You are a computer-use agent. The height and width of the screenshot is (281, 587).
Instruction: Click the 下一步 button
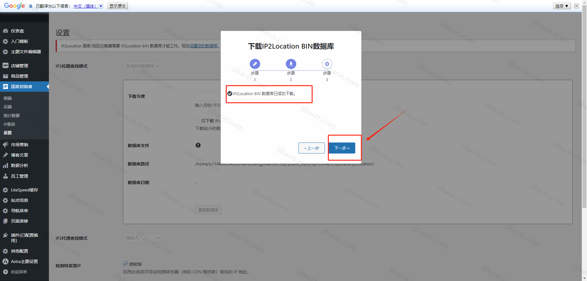click(342, 148)
